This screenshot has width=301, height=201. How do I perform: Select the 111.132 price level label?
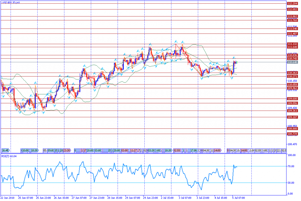point(292,44)
